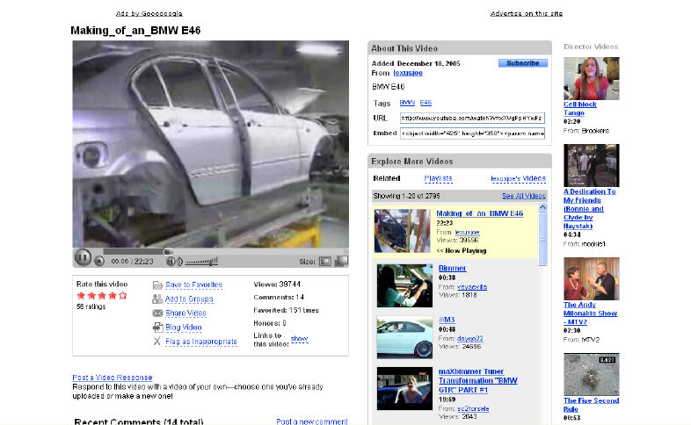
Task: Mute the player's speaker icon
Action: 171,261
